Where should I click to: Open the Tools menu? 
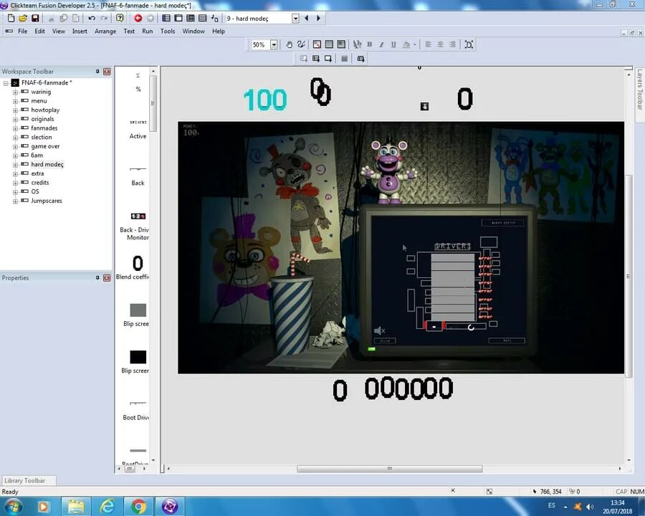click(x=168, y=32)
